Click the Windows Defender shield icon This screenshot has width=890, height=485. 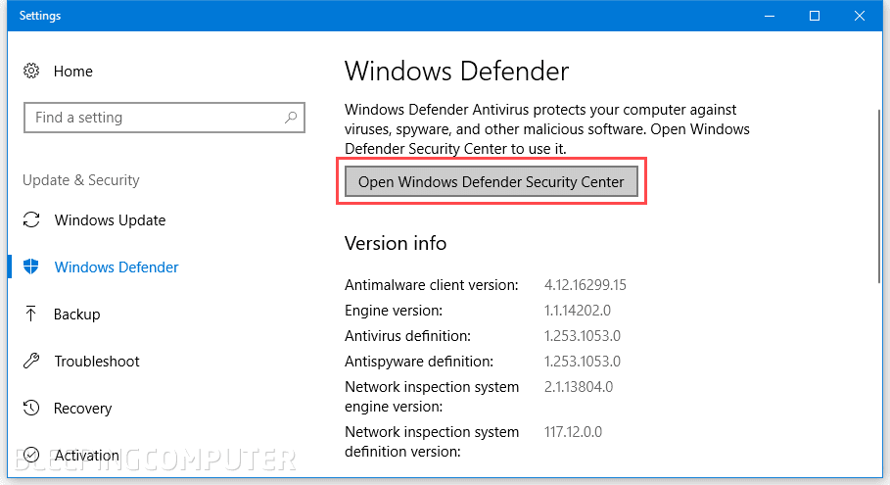tap(31, 267)
